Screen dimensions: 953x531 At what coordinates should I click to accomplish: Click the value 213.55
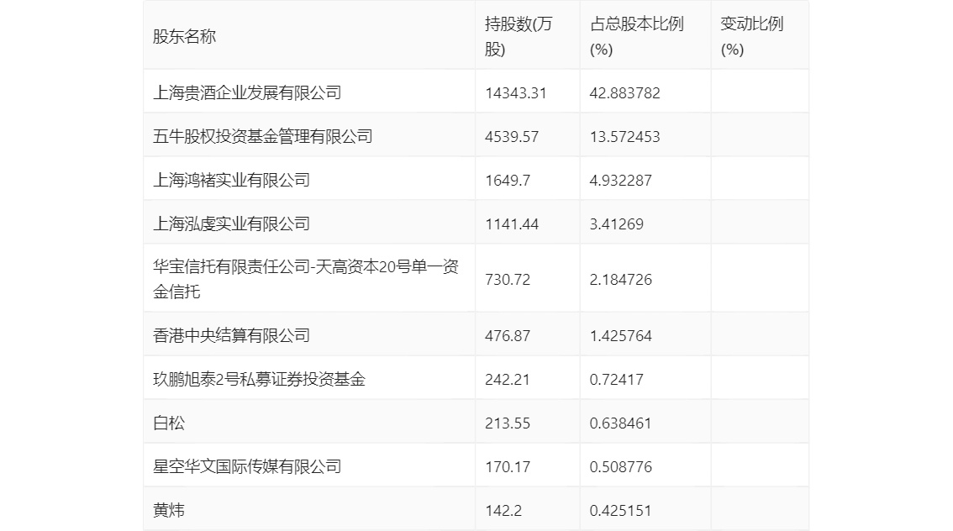click(x=508, y=423)
